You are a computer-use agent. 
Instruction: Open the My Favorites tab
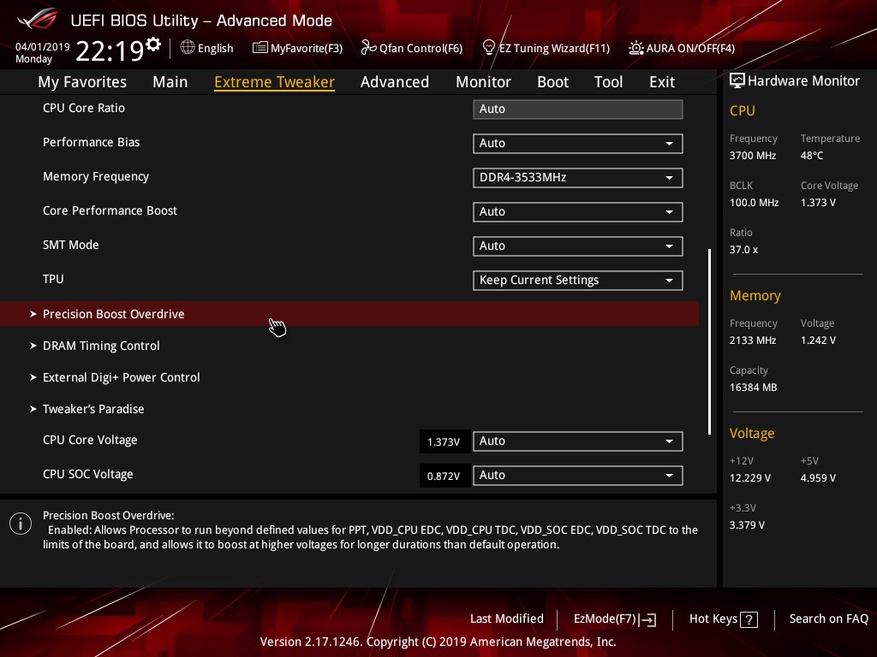pos(82,82)
